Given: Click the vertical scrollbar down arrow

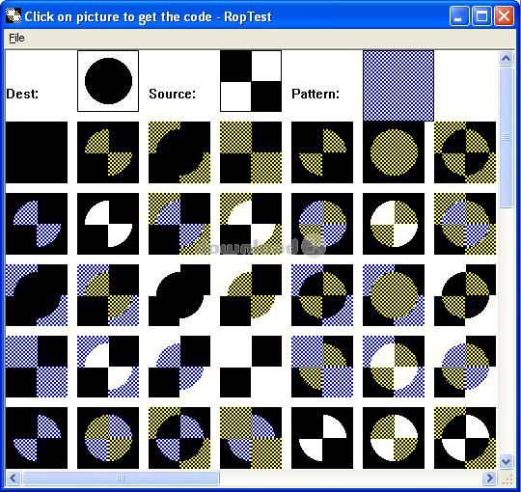Looking at the screenshot, I should (x=507, y=461).
